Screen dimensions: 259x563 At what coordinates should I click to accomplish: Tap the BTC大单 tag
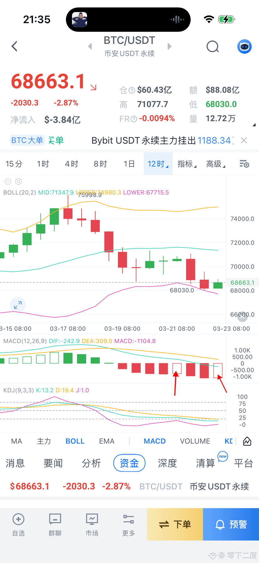27,140
